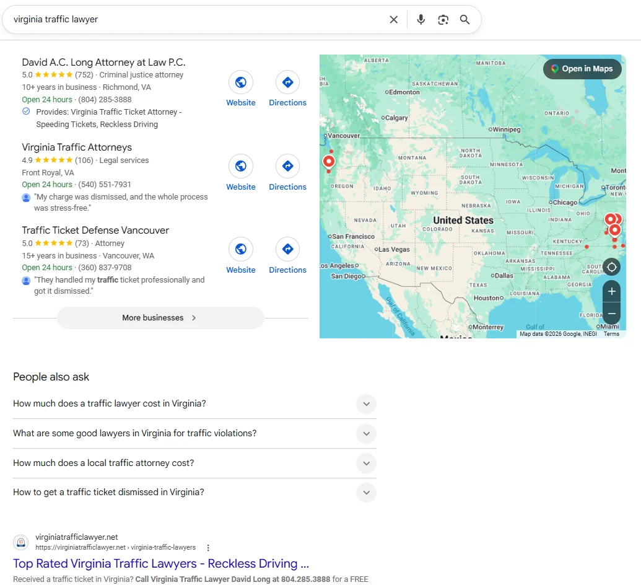Open Virginia Traffic Attorneys business listing
The image size is (641, 585).
click(77, 147)
